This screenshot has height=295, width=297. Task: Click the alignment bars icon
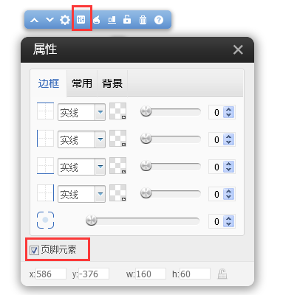pos(112,20)
